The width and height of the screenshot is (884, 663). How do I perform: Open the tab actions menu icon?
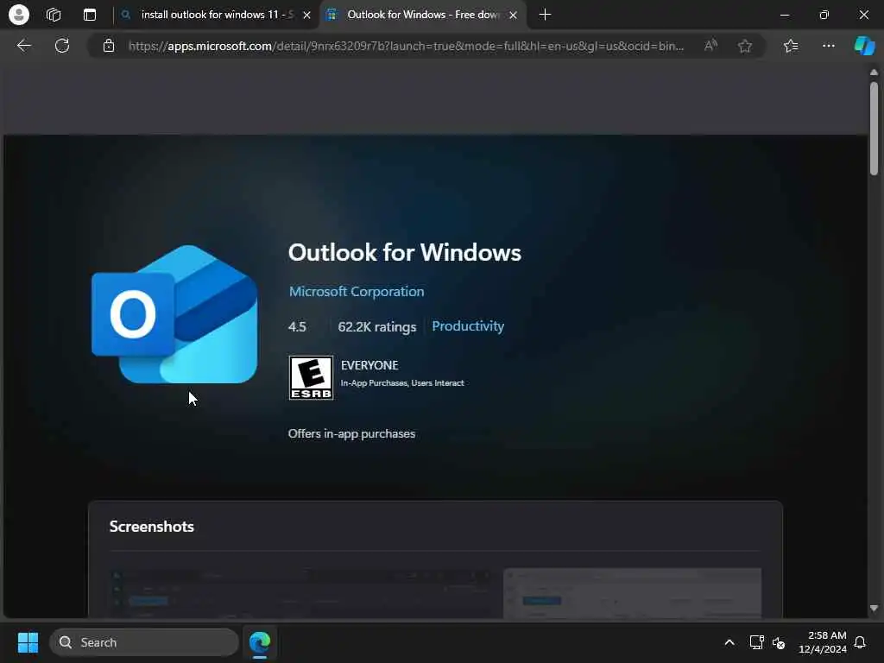(x=90, y=15)
